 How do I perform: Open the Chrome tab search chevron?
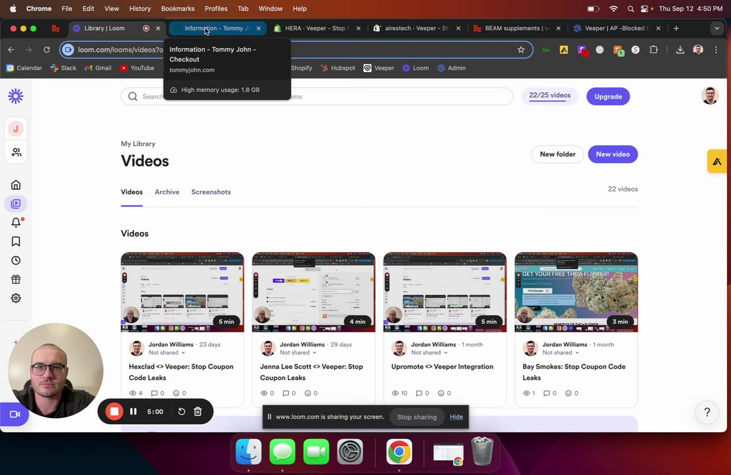coord(717,28)
